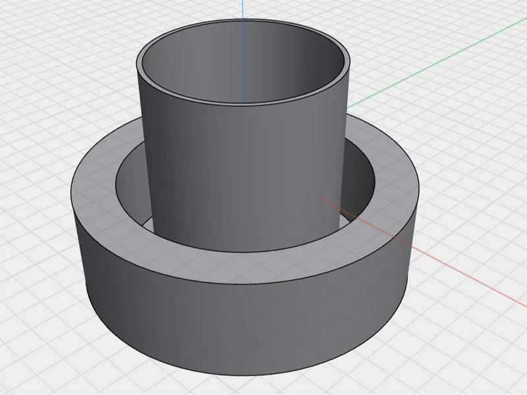The width and height of the screenshot is (527, 395).
Task: Select the outer side wall of the large ring
Action: [245, 327]
